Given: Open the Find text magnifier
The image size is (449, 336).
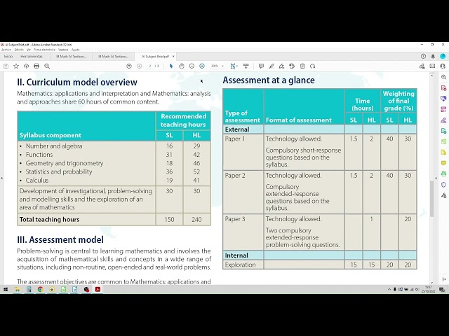Looking at the screenshot, I should pyautogui.click(x=47, y=66).
